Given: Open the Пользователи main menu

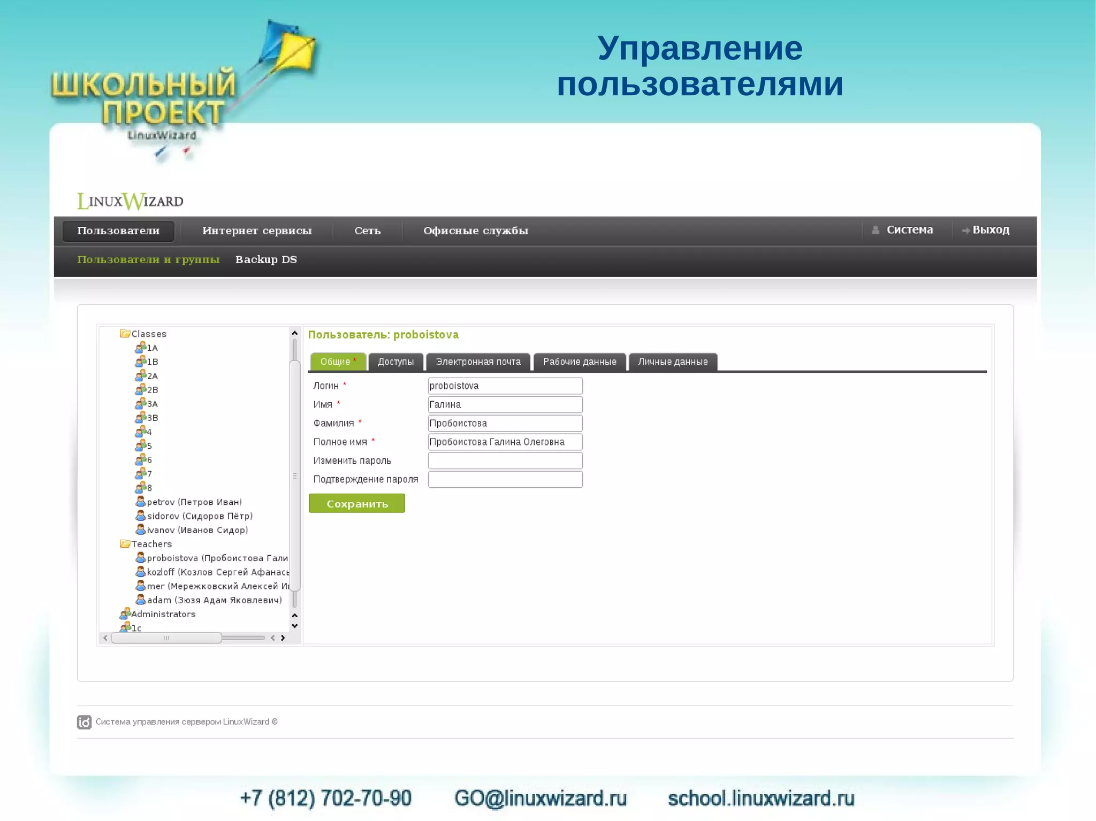Looking at the screenshot, I should (x=118, y=231).
